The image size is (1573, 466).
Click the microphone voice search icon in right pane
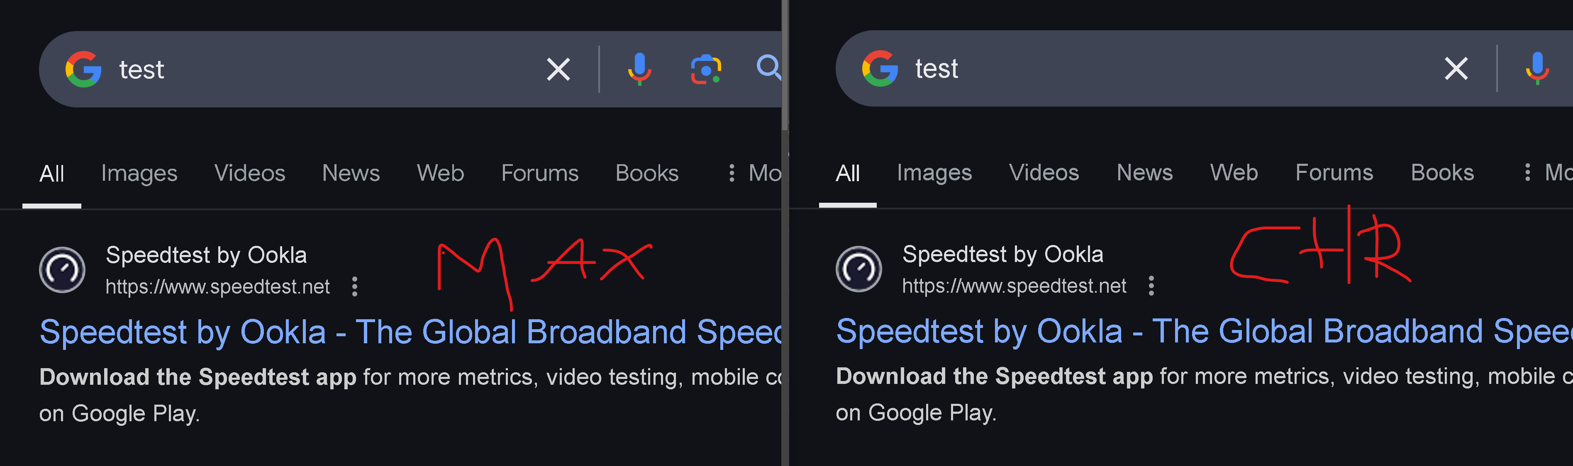point(1537,68)
